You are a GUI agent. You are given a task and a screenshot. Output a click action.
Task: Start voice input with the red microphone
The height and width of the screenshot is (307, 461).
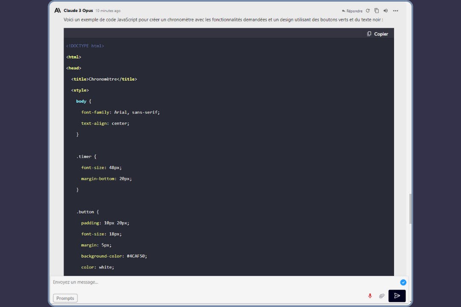click(370, 296)
